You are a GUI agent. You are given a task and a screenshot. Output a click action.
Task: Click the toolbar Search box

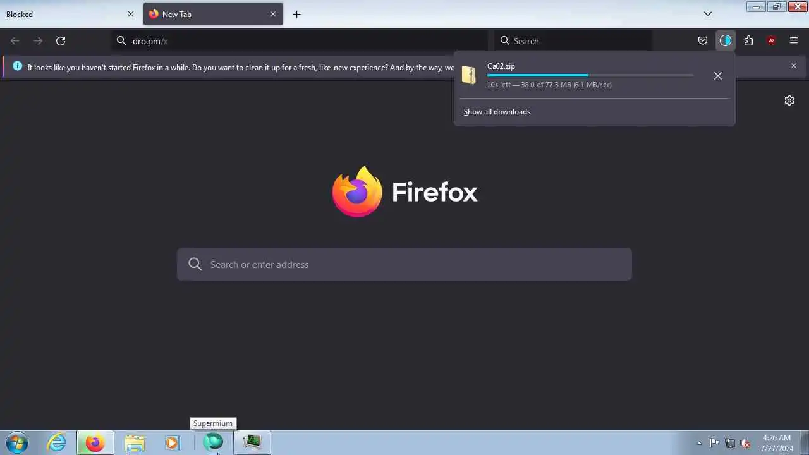click(573, 41)
